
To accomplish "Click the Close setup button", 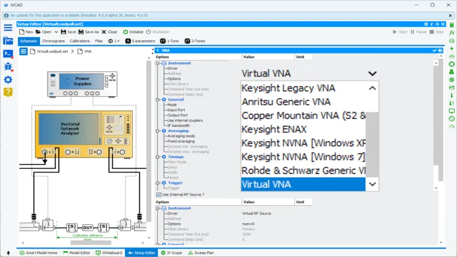I will [109, 32].
